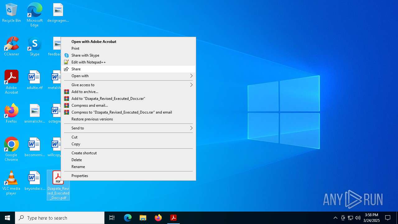Open the notification center icon

[388, 218]
